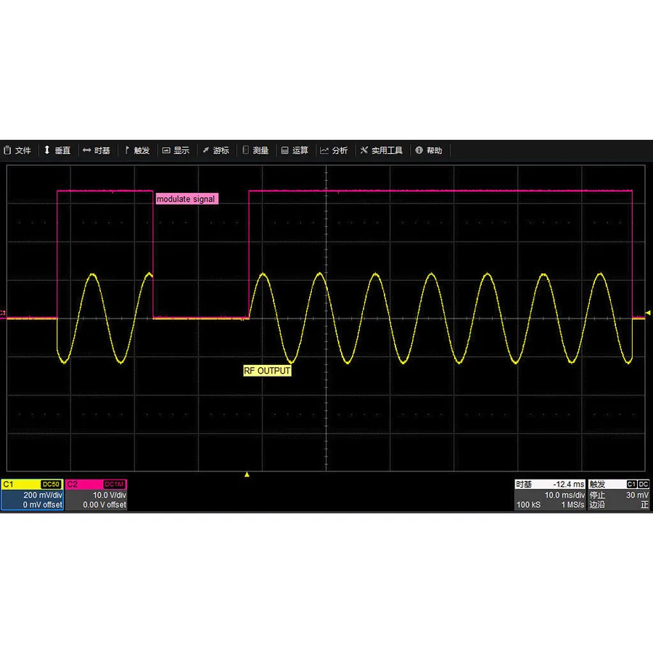The width and height of the screenshot is (653, 653).
Task: Open the 显示 display settings icon
Action: 176,150
